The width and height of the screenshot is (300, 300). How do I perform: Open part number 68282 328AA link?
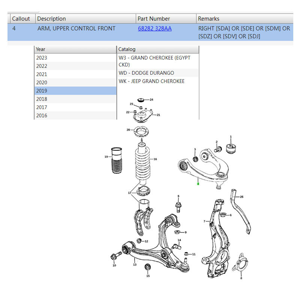pyautogui.click(x=154, y=28)
